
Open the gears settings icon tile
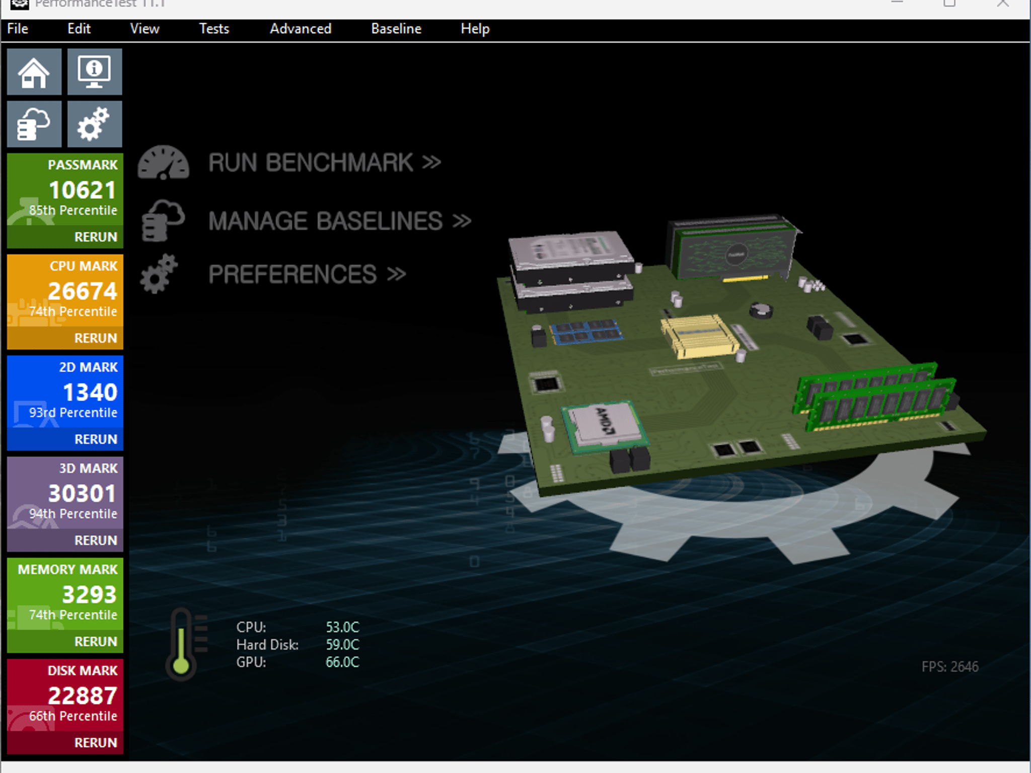coord(95,124)
